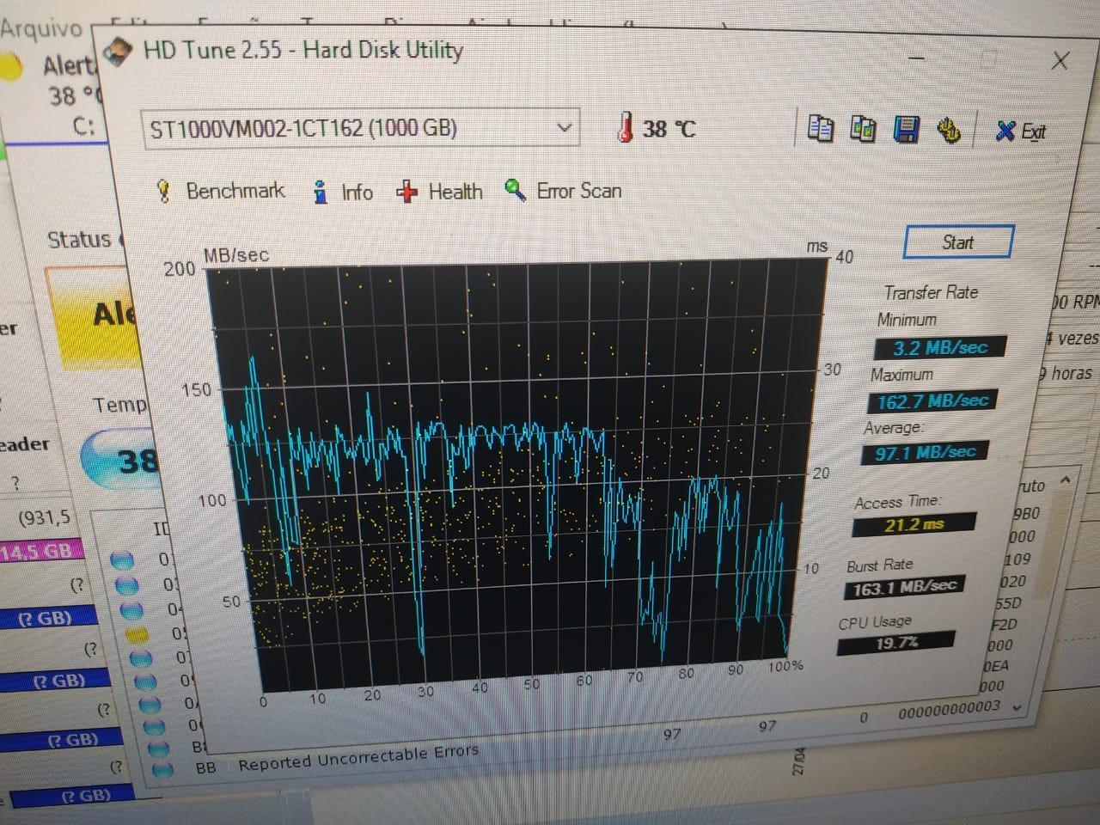The width and height of the screenshot is (1100, 825).
Task: Open the drive selection dropdown ST1000VM002
Action: [361, 128]
